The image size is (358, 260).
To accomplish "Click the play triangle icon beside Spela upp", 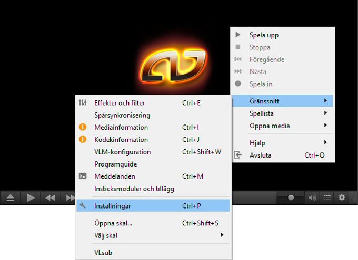I will [238, 35].
